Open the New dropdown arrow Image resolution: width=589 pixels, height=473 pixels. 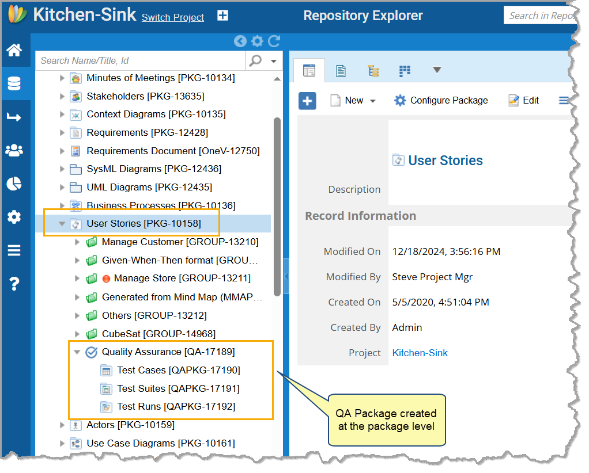373,101
